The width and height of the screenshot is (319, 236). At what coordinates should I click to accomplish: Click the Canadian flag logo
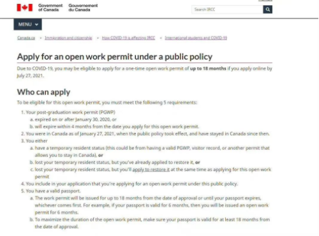tap(25, 8)
